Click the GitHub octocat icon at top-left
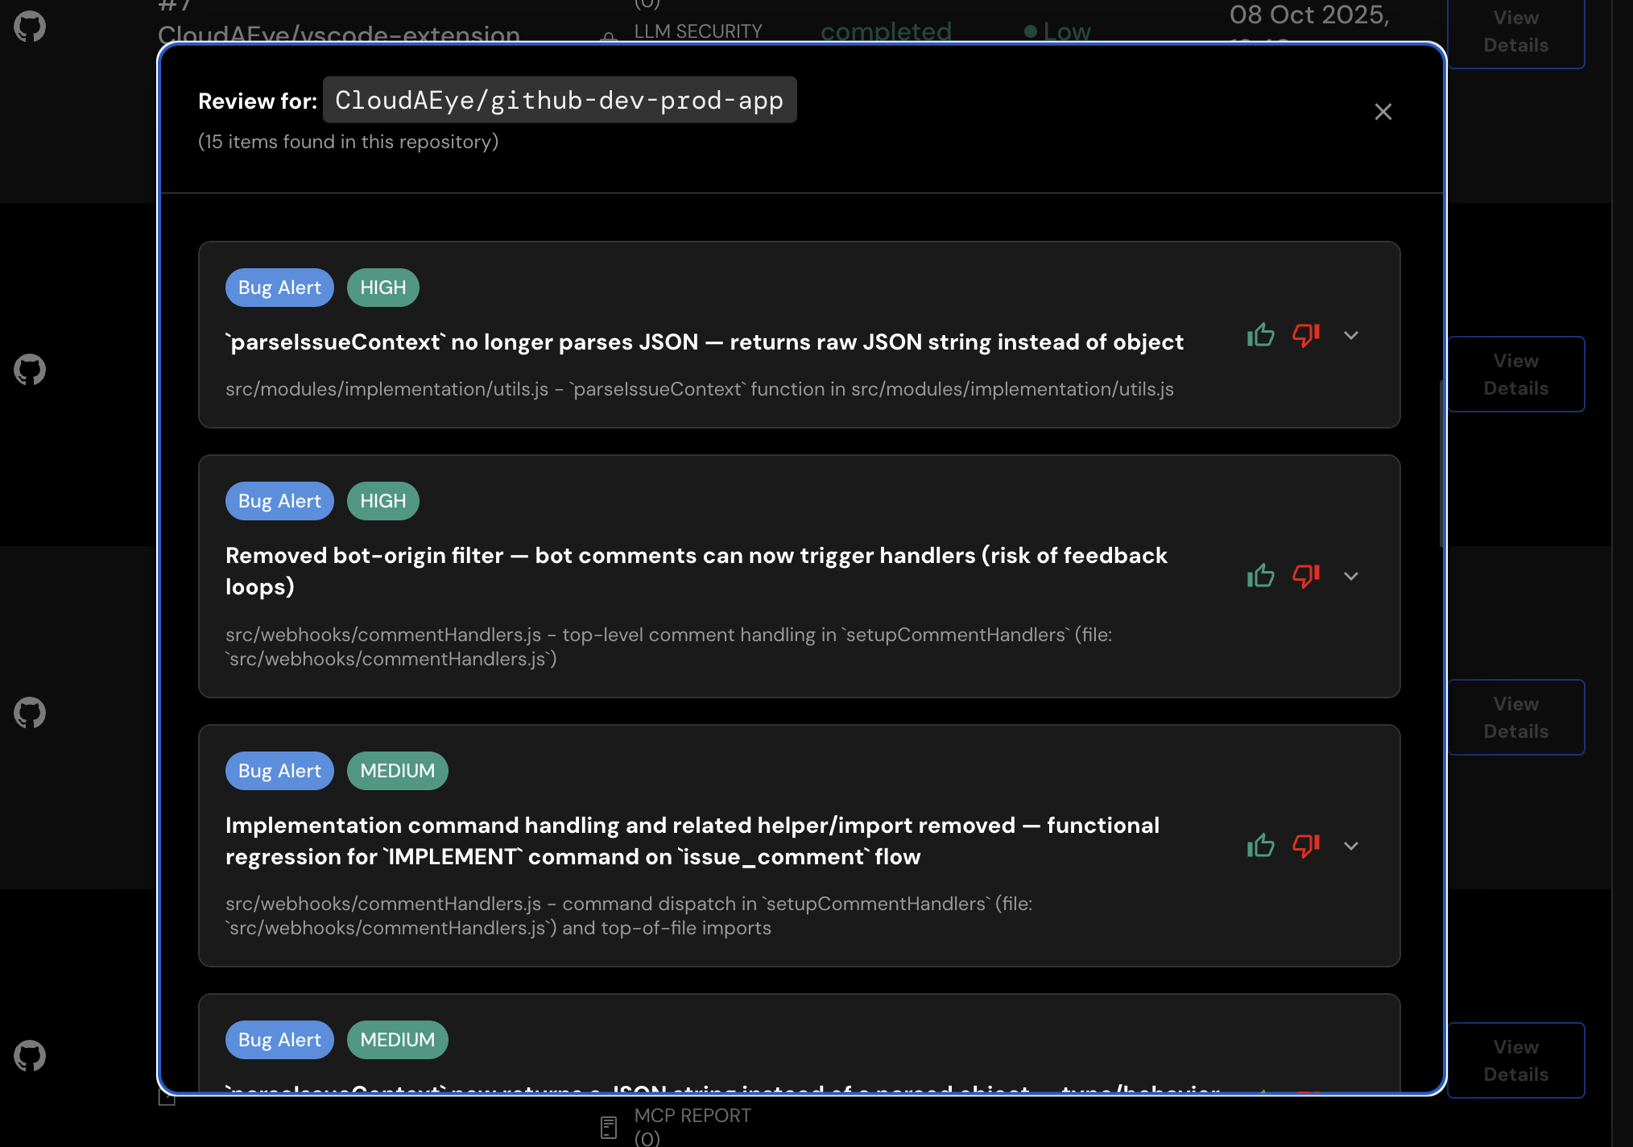The width and height of the screenshot is (1633, 1147). pos(29,26)
